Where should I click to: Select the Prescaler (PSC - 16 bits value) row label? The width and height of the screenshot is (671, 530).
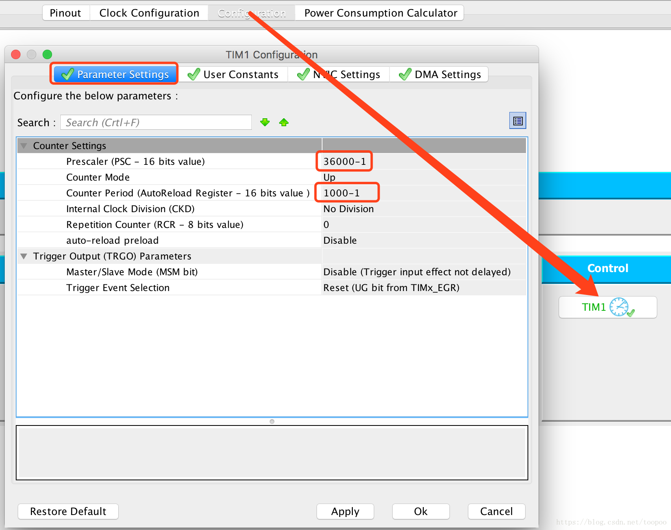tap(136, 161)
